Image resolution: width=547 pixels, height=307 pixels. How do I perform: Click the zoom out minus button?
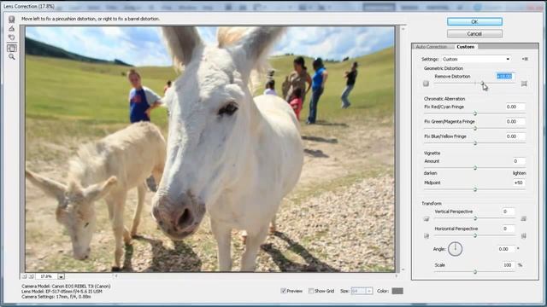[24, 276]
